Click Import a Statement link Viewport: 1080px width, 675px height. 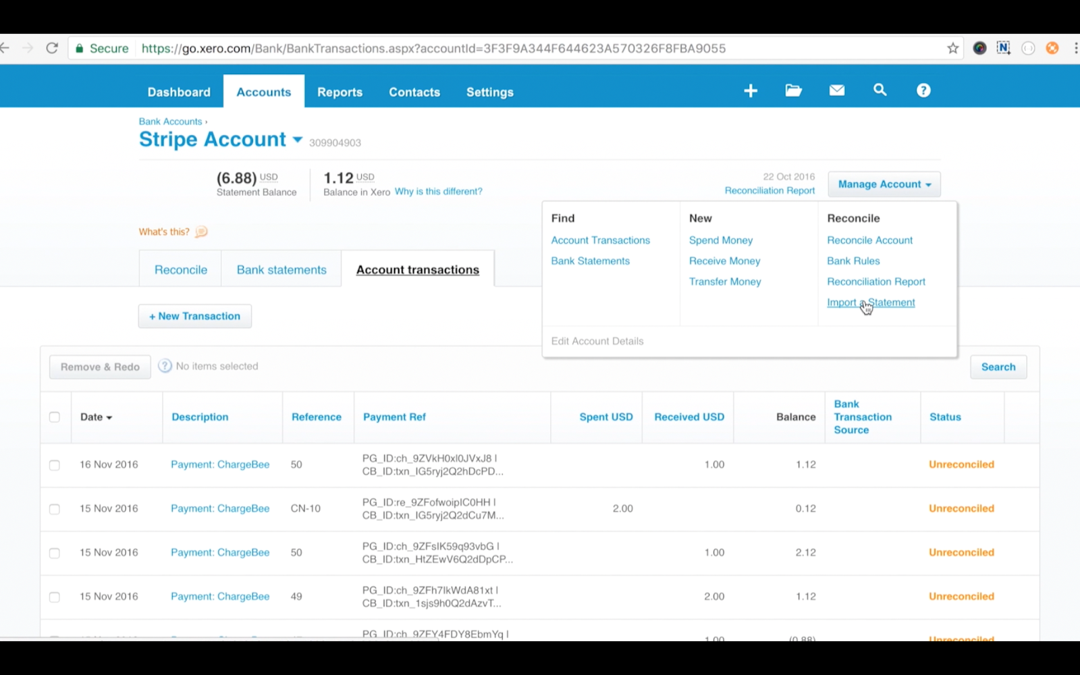(871, 302)
